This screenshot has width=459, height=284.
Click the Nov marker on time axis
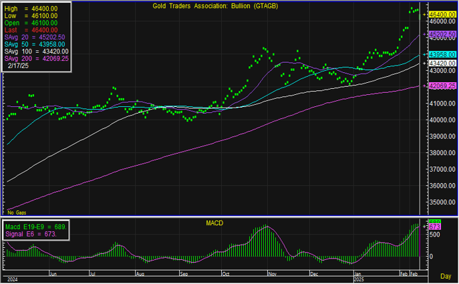[271, 274]
